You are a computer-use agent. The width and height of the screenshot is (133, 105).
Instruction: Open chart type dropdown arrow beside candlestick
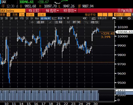tap(64, 18)
